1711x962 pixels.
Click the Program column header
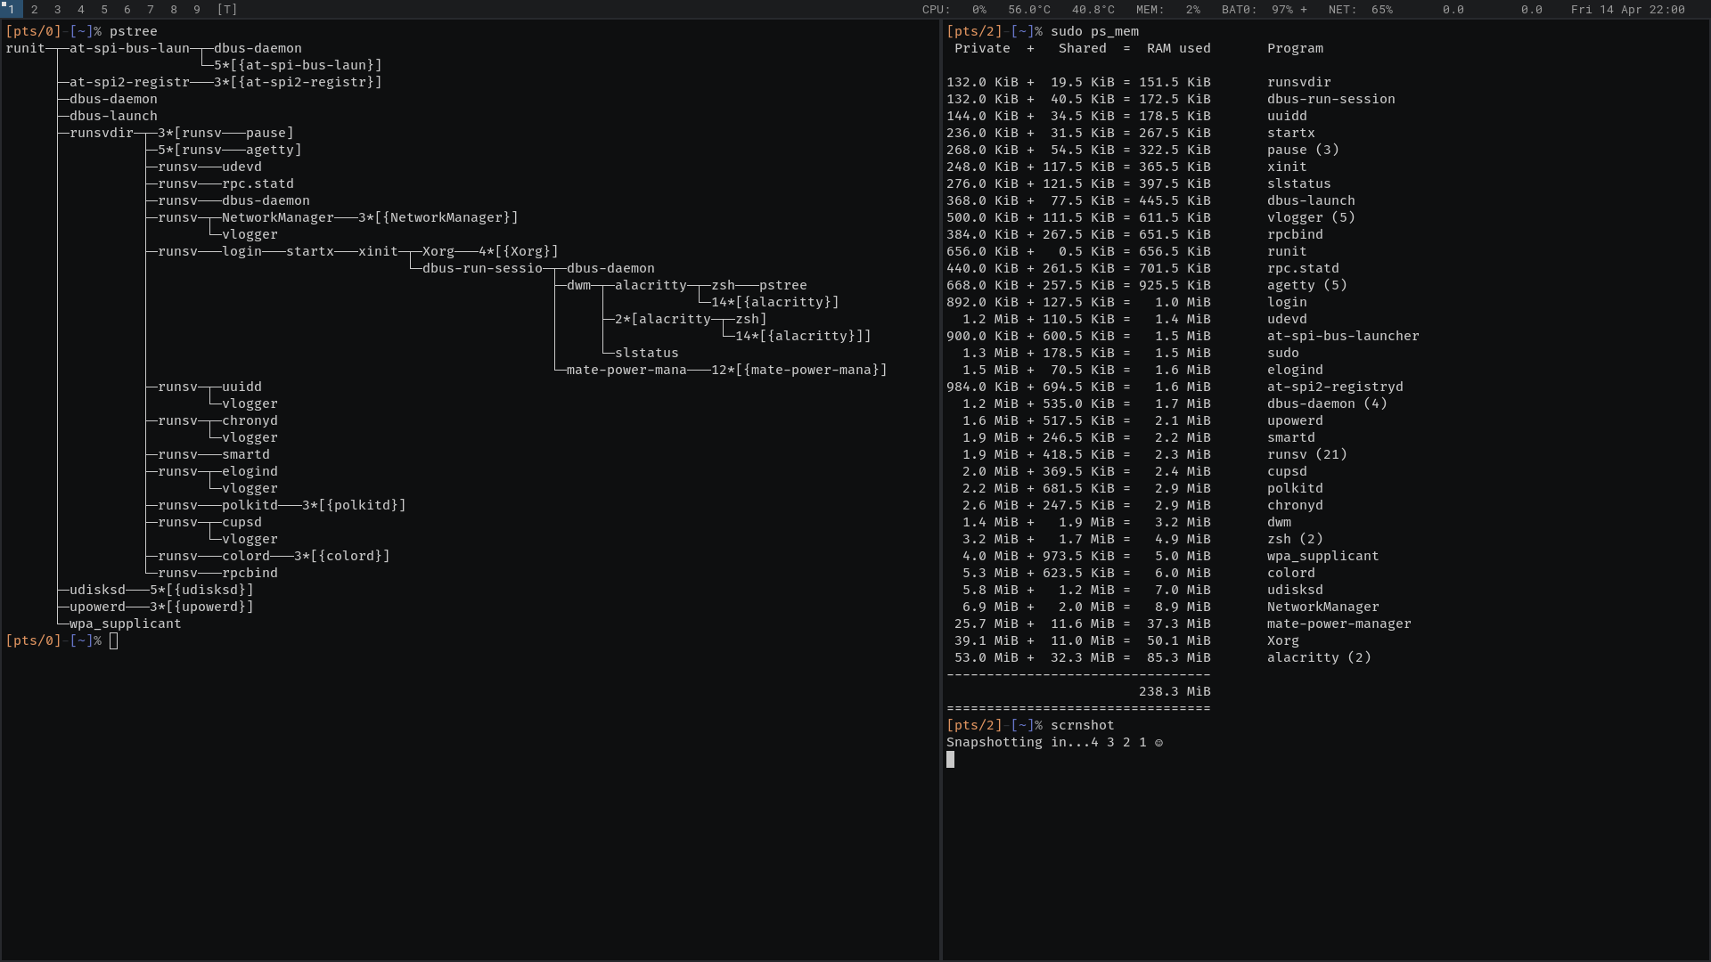coord(1295,48)
